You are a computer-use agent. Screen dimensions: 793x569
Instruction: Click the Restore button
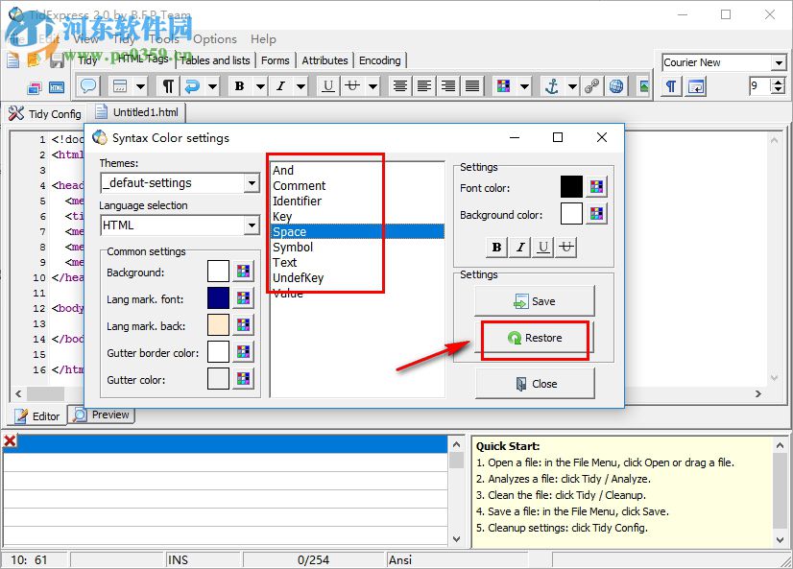click(x=536, y=340)
